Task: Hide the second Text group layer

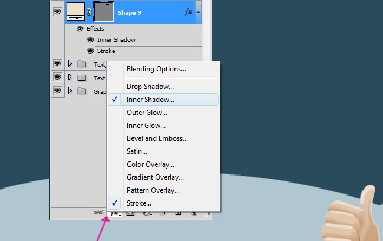Action: click(57, 77)
